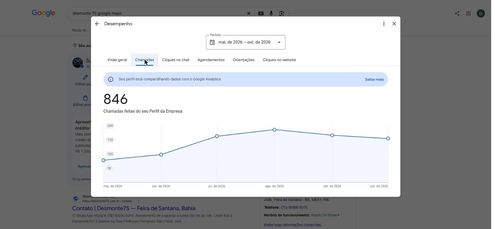Select the Chamadas tab

tap(145, 60)
